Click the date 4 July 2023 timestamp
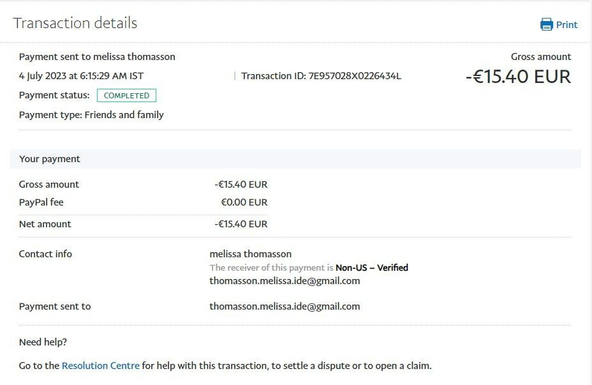The image size is (592, 385). coord(81,76)
